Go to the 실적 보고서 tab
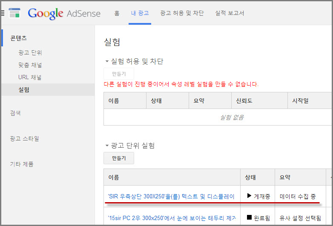The width and height of the screenshot is (333, 226). point(230,13)
